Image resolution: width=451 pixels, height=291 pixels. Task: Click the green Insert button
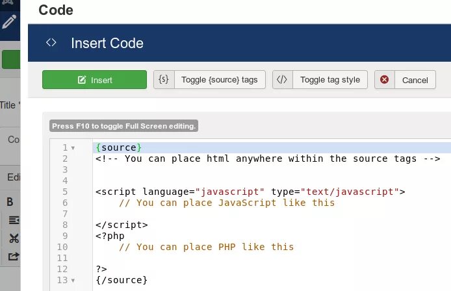[x=94, y=80]
